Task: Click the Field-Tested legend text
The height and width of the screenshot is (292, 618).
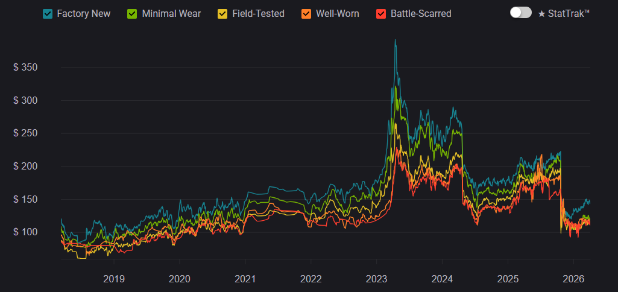Action: (258, 13)
